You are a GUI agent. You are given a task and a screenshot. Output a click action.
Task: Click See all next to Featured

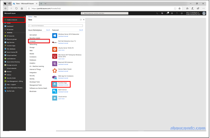(x=81, y=30)
